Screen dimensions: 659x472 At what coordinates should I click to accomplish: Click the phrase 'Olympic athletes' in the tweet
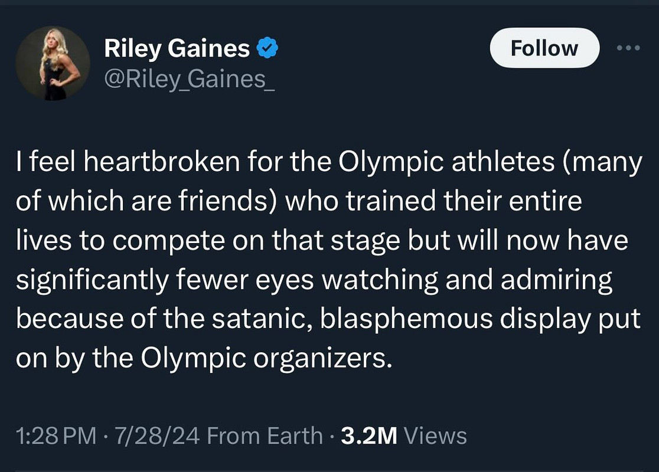point(446,162)
